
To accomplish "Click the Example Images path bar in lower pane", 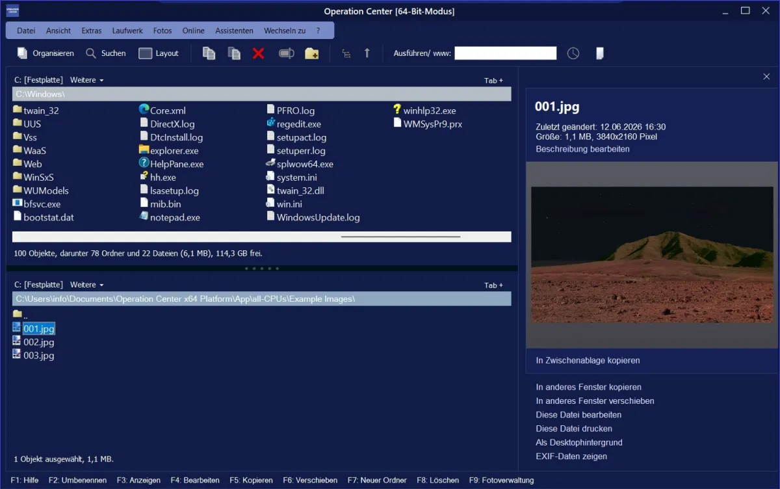I will click(262, 299).
